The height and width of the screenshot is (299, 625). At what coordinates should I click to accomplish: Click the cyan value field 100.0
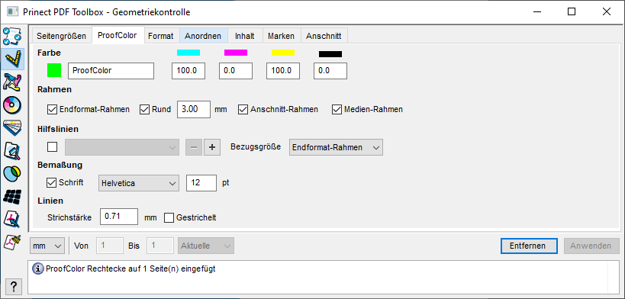click(188, 71)
